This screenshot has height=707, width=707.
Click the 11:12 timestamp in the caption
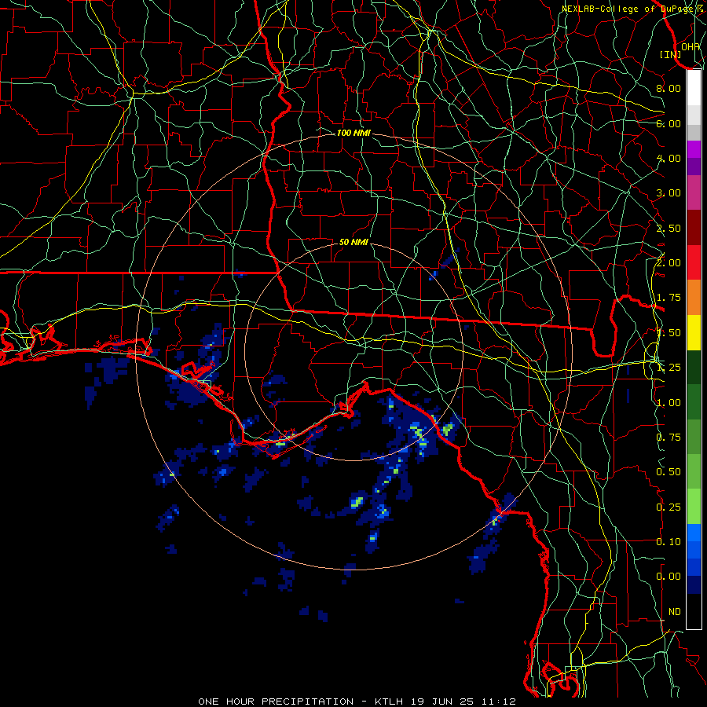click(497, 702)
